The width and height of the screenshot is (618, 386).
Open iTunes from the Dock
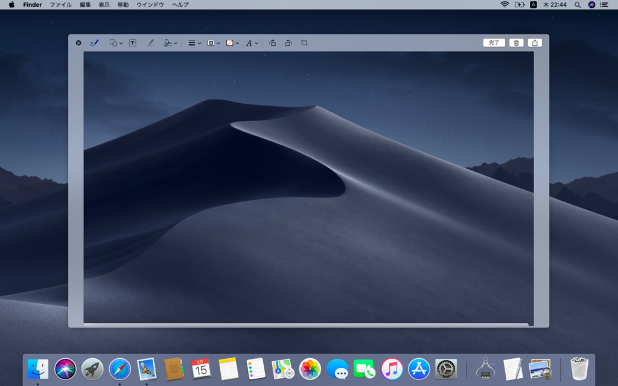pyautogui.click(x=391, y=369)
